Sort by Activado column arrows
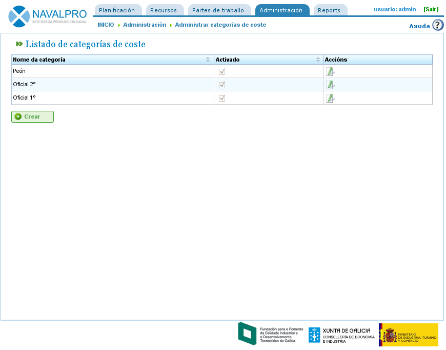Screen dimensions: 446x350 coord(318,60)
